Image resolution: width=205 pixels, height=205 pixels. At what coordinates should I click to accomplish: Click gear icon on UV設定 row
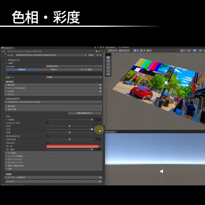100,91
